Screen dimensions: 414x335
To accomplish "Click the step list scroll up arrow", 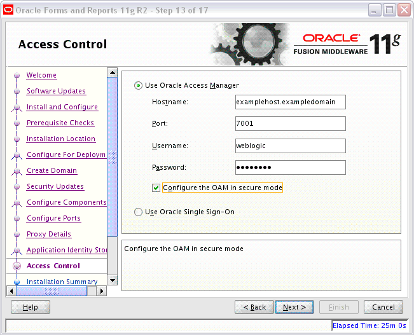I will tap(113, 72).
